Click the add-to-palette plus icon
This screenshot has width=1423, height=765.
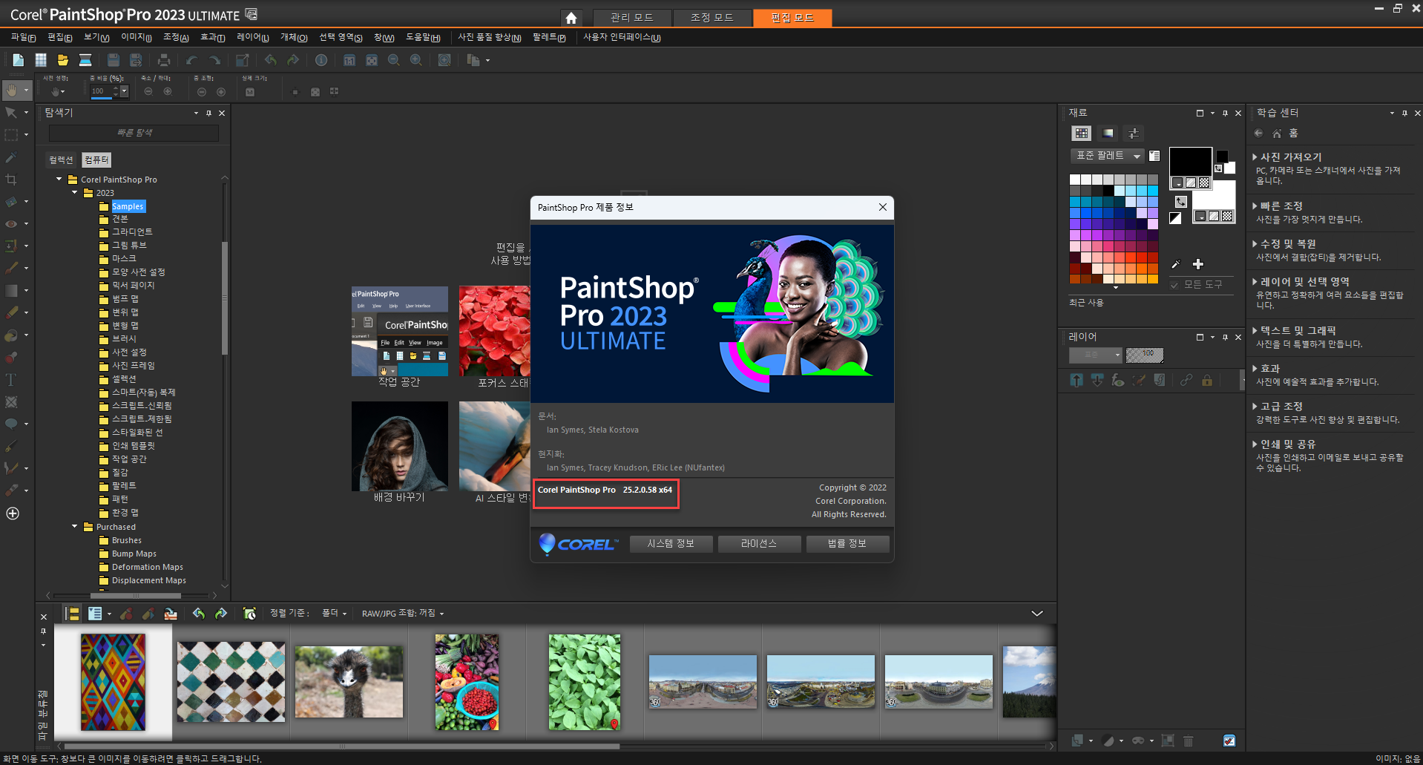point(1198,264)
